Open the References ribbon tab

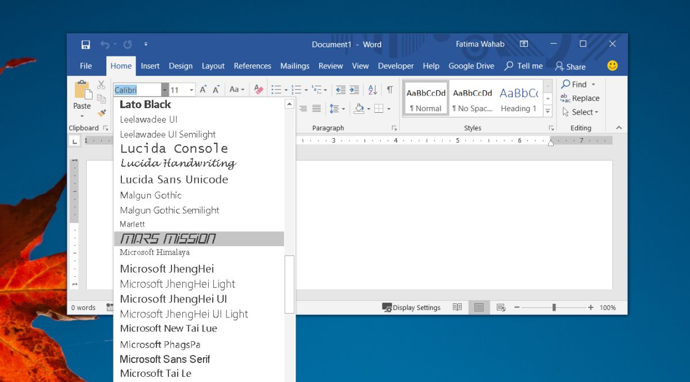pyautogui.click(x=252, y=66)
